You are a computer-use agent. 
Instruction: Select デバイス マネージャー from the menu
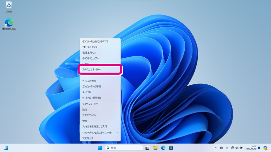pyautogui.click(x=100, y=70)
